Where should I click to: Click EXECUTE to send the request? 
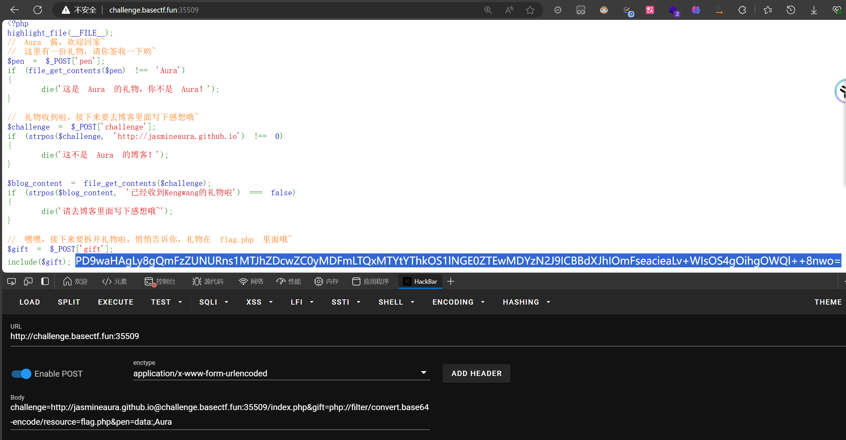[116, 302]
